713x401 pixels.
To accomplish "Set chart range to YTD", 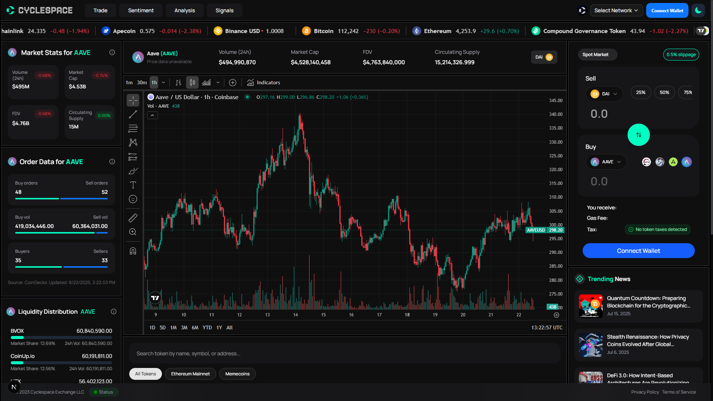I will point(207,327).
